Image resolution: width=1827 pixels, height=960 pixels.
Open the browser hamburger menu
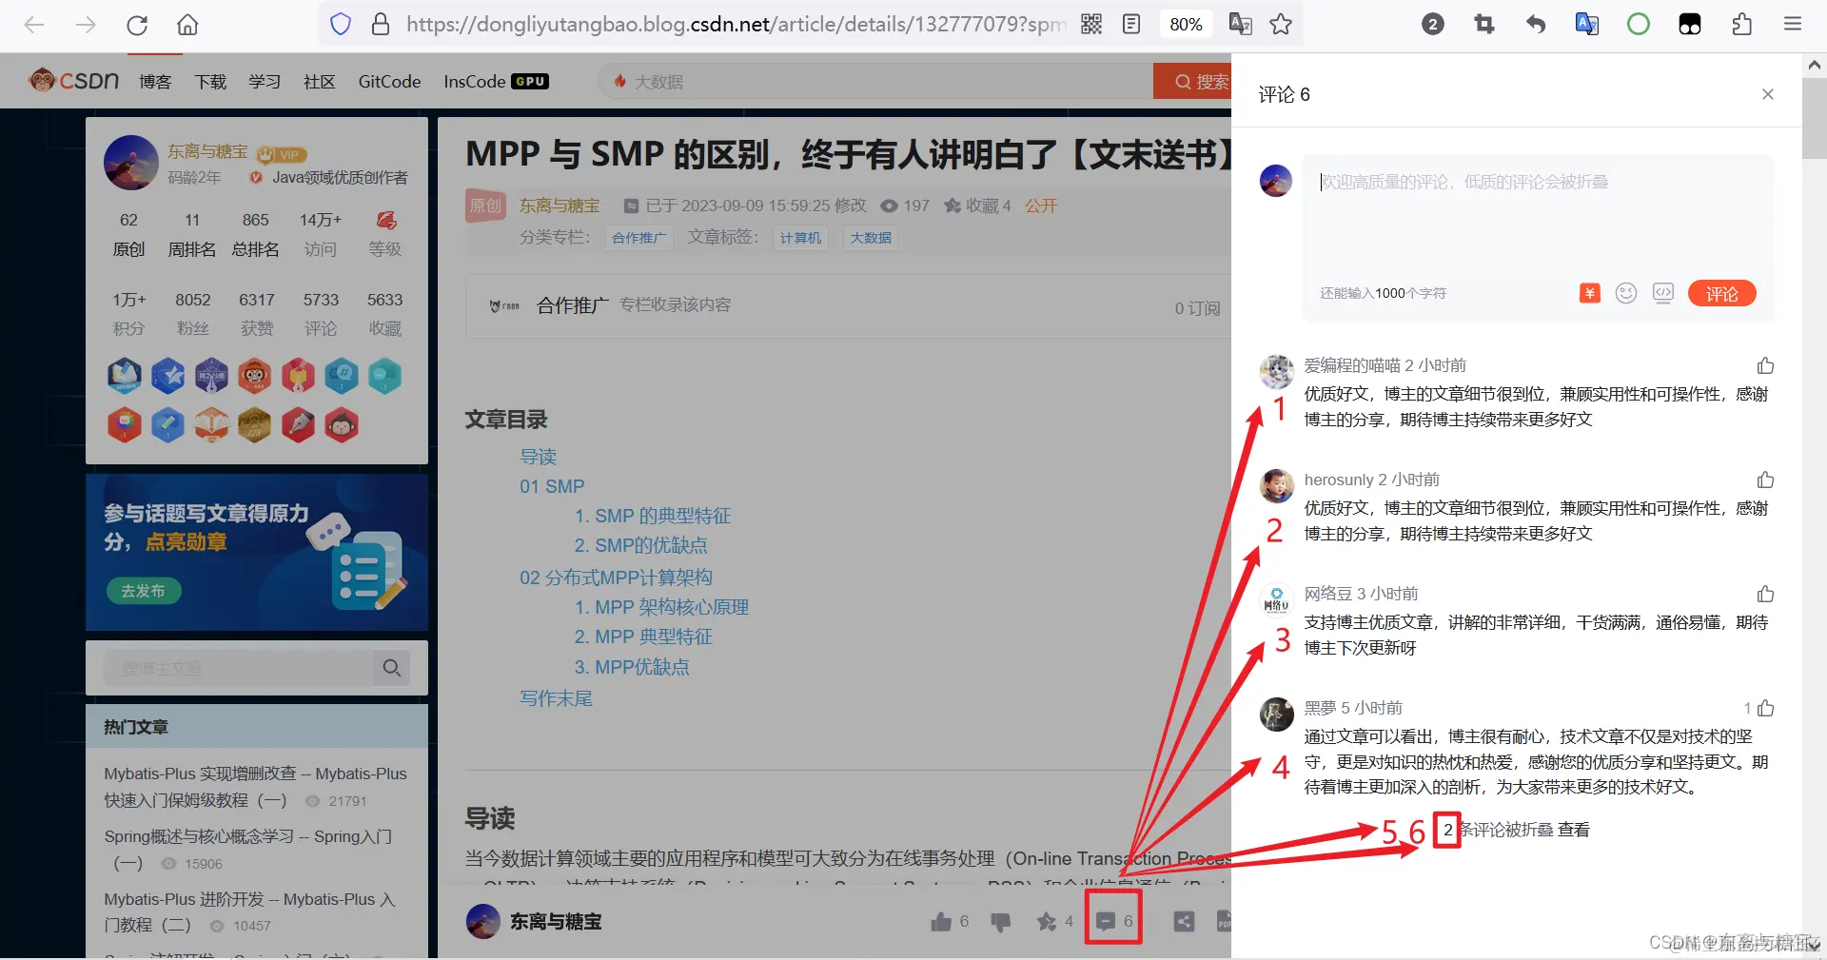coord(1792,24)
